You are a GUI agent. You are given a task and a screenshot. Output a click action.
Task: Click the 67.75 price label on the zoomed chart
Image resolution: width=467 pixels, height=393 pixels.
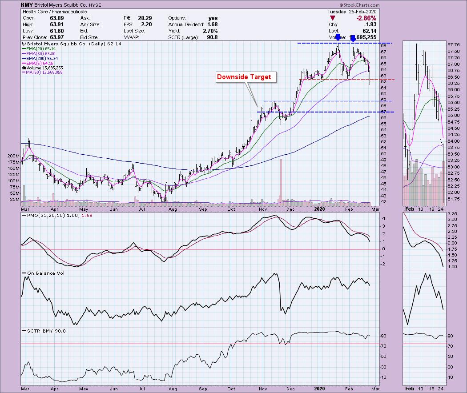pyautogui.click(x=453, y=44)
